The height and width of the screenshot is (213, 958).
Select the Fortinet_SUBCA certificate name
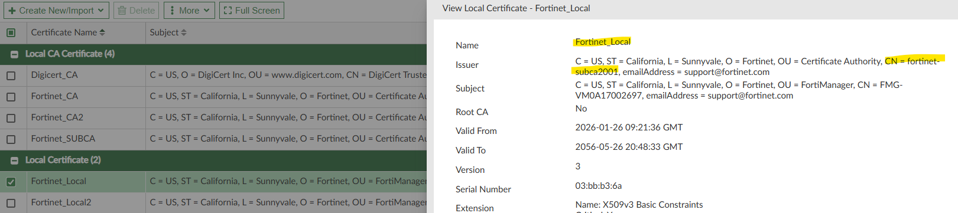(63, 139)
